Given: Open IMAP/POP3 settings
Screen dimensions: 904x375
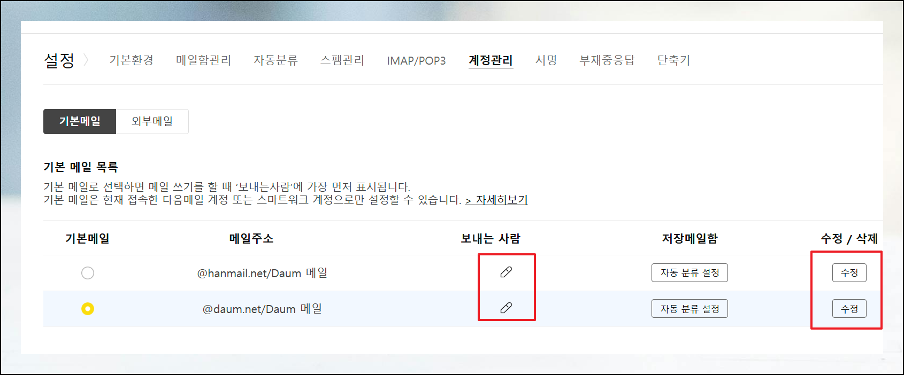Looking at the screenshot, I should coord(416,61).
